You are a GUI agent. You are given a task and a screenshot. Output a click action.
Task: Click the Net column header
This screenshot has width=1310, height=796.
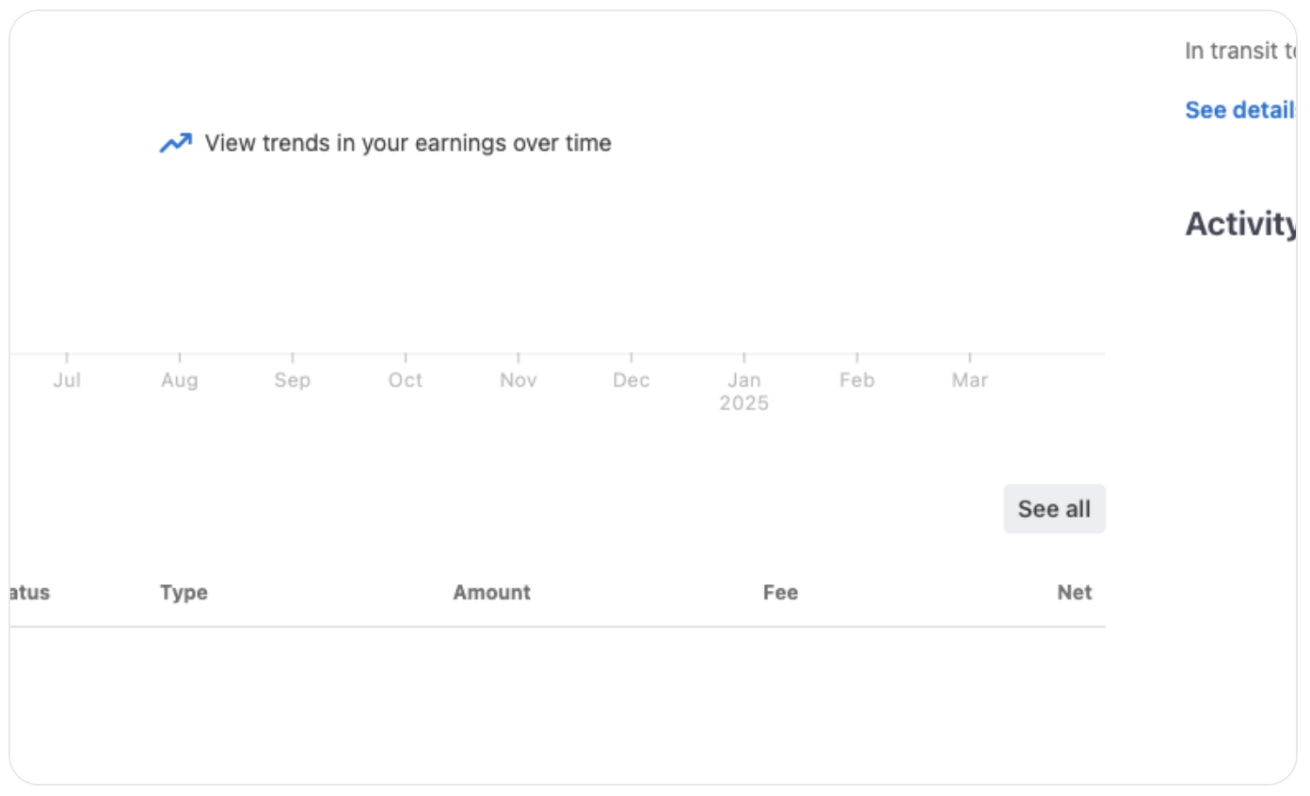pyautogui.click(x=1074, y=593)
